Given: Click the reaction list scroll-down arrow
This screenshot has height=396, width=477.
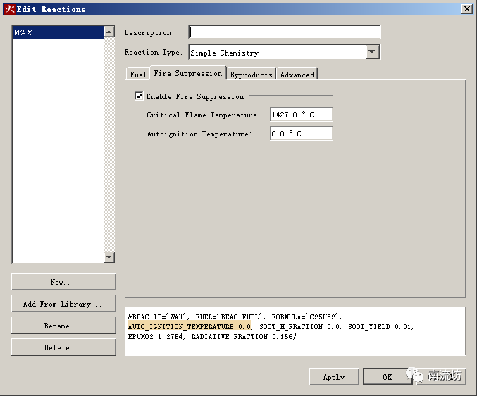Looking at the screenshot, I should click(109, 257).
